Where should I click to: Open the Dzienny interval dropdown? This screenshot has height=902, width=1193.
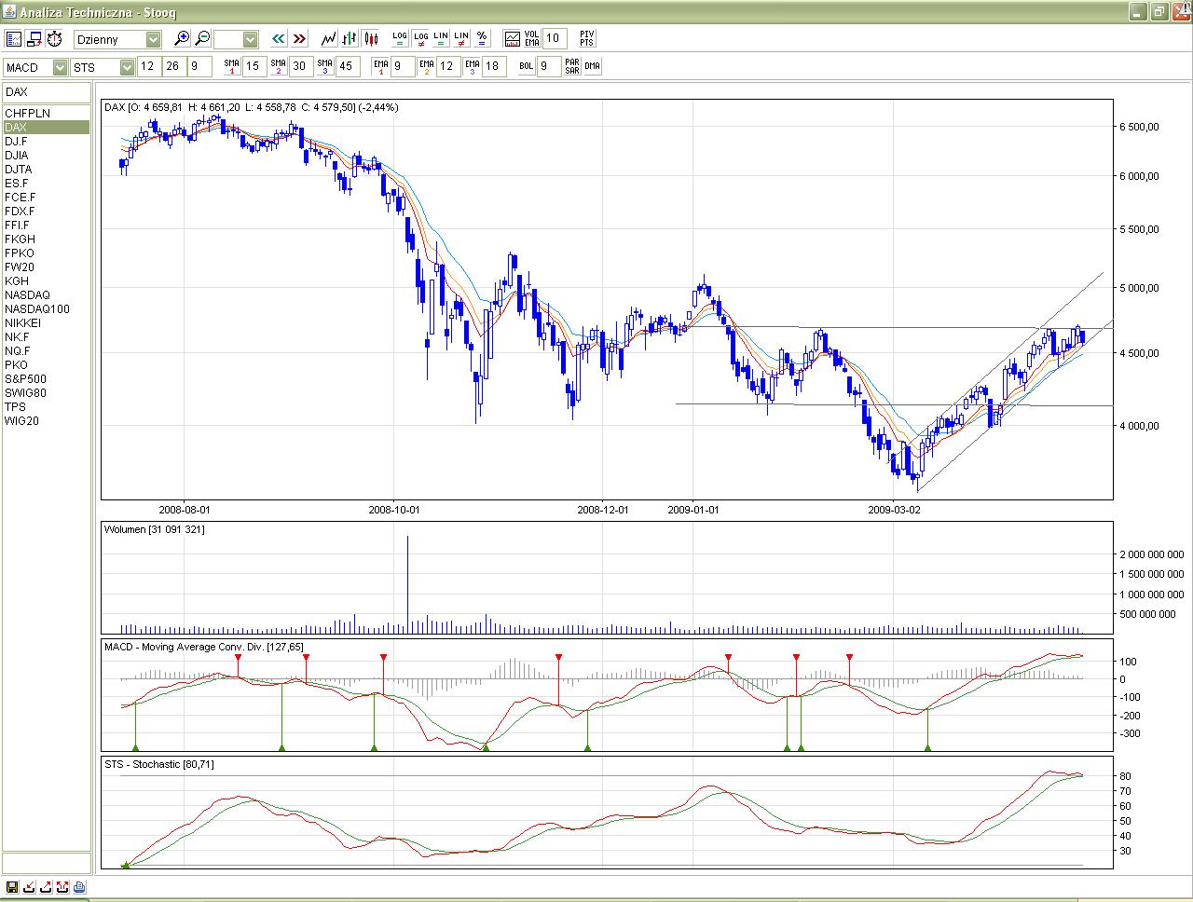[x=153, y=39]
